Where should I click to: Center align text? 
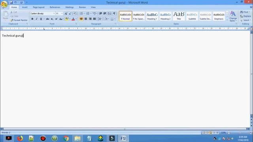point(86,19)
